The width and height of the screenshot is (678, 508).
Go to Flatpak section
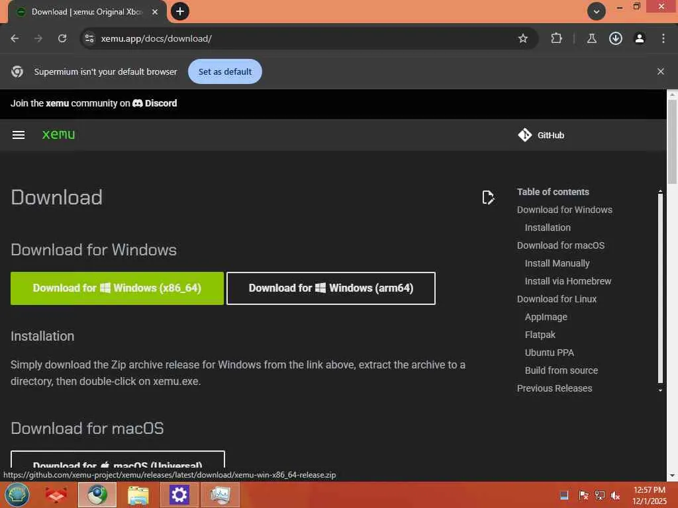(x=540, y=335)
